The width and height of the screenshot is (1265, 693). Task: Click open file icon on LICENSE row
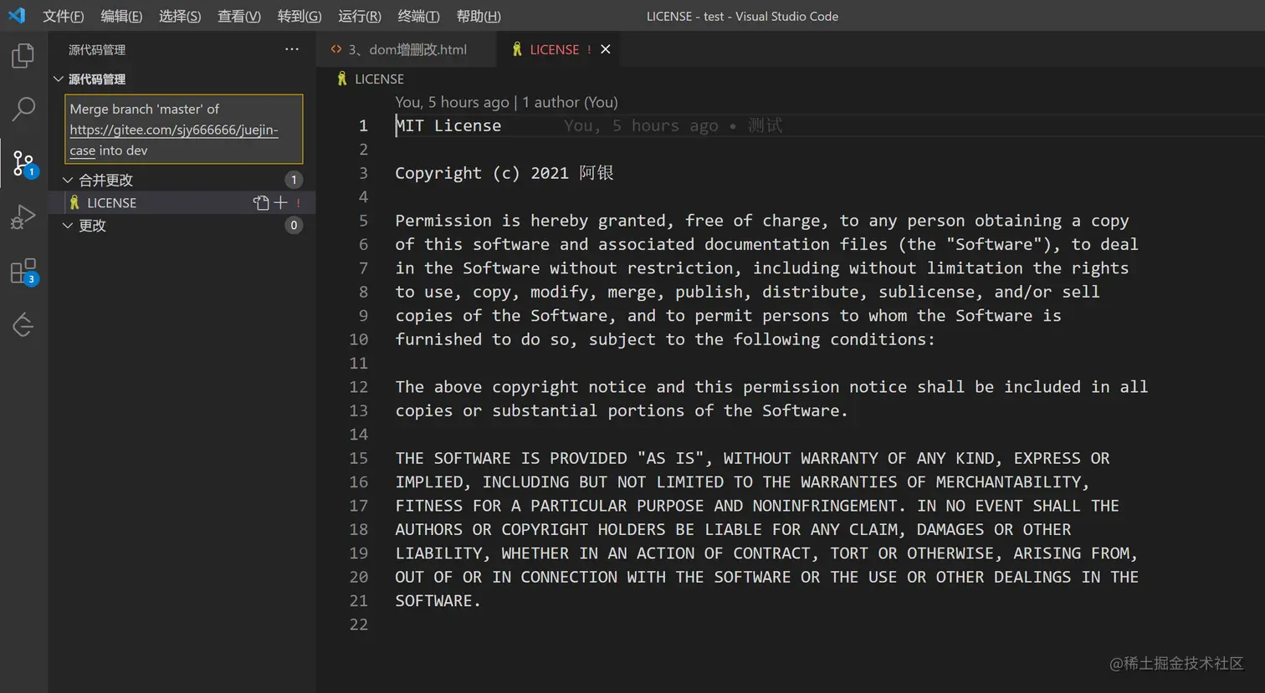(261, 202)
